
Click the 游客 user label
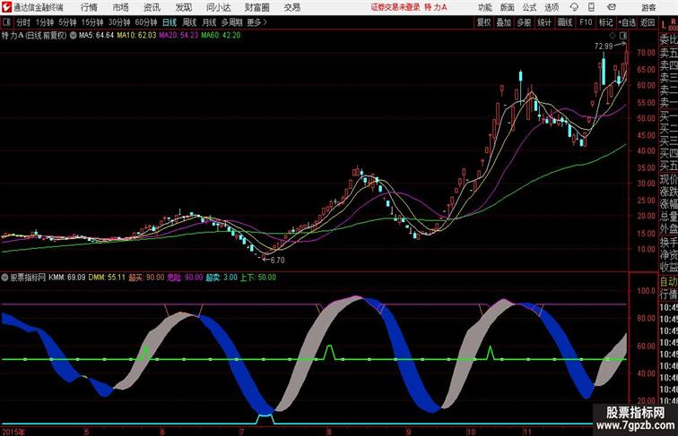(648, 8)
